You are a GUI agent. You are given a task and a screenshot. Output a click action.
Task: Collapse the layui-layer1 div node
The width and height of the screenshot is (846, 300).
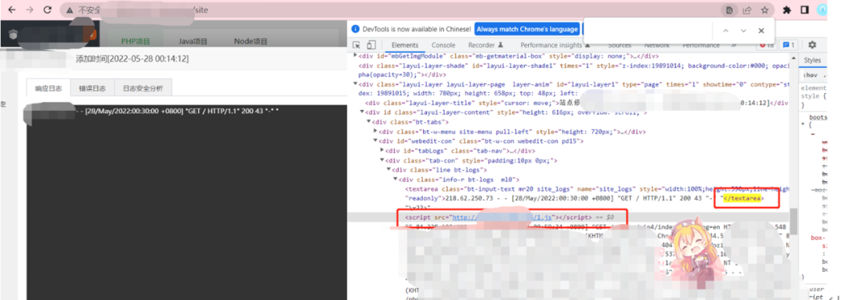coord(355,84)
